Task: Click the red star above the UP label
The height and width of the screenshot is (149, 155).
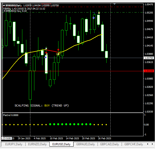Action: [58, 50]
